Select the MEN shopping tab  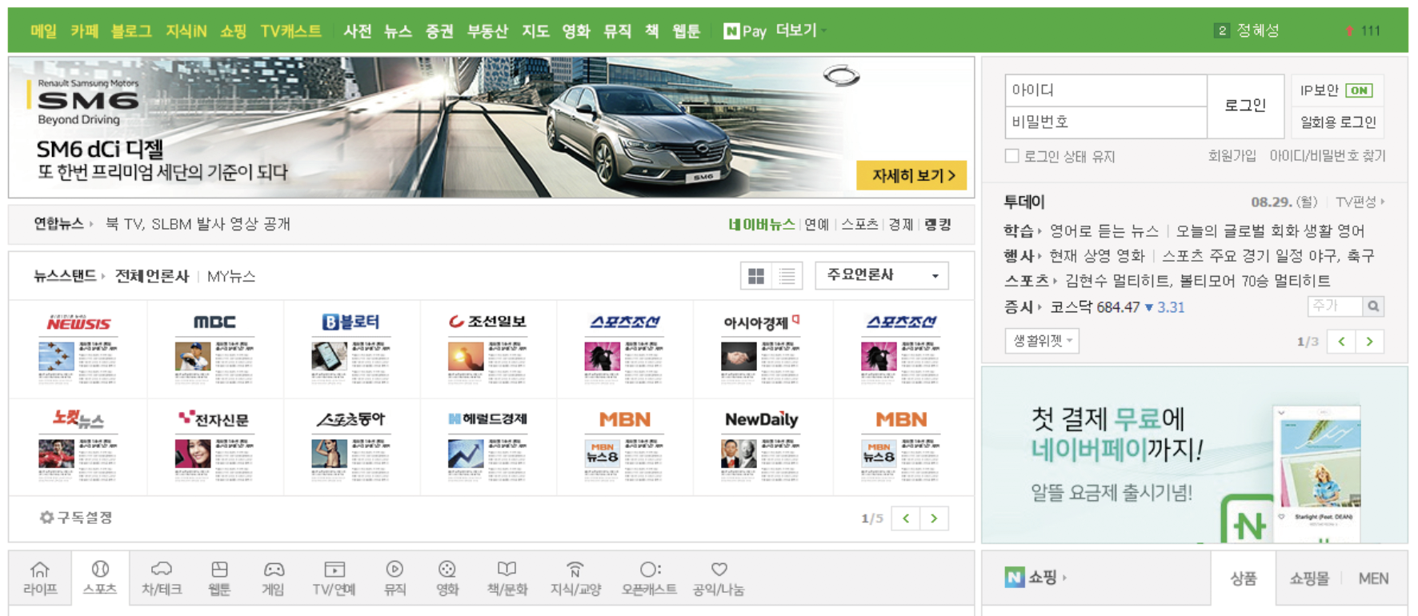(1373, 578)
